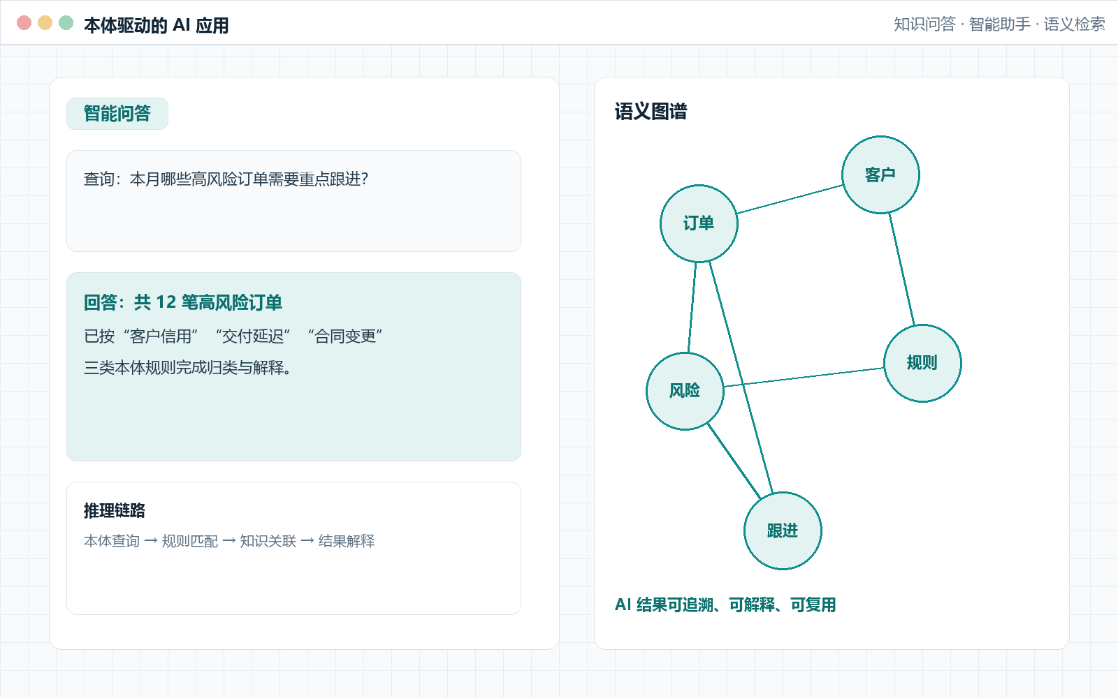
Task: Click the 规则 node circle
Action: [x=922, y=363]
